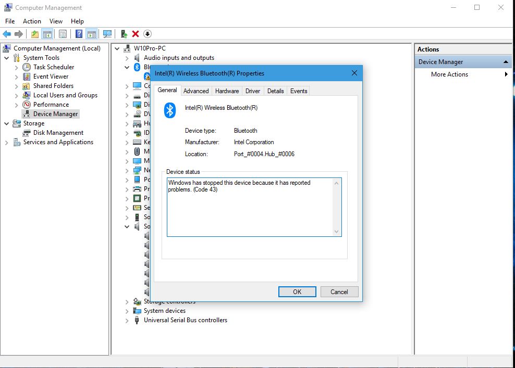
Task: Click OK in the Bluetooth Properties dialog
Action: click(x=297, y=292)
